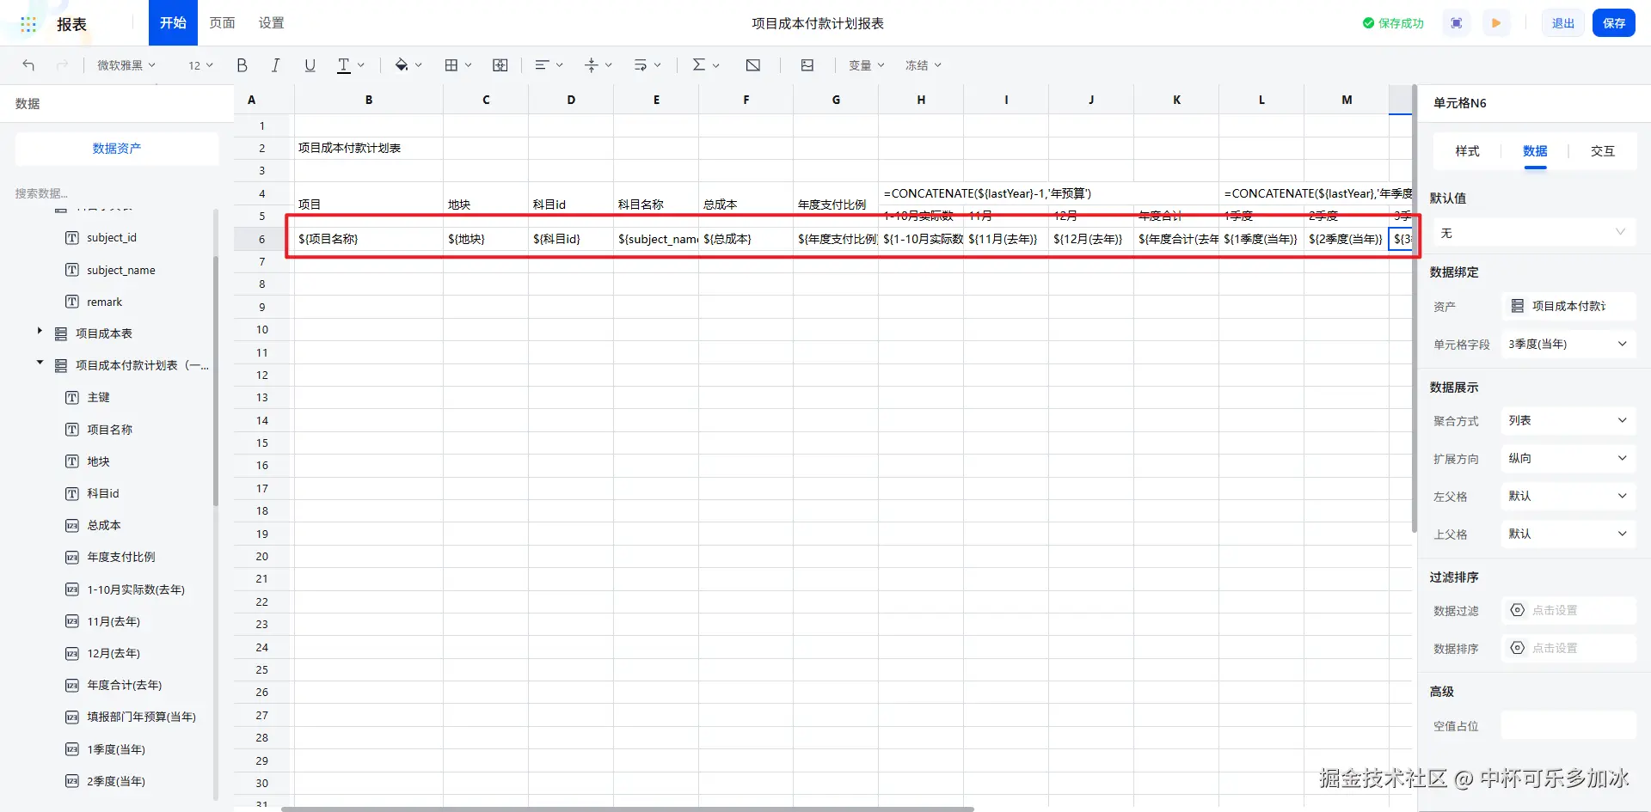
Task: Expand the 项目成本表 tree node
Action: (40, 331)
